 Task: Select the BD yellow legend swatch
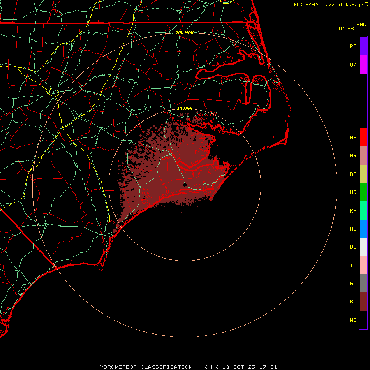[363, 174]
